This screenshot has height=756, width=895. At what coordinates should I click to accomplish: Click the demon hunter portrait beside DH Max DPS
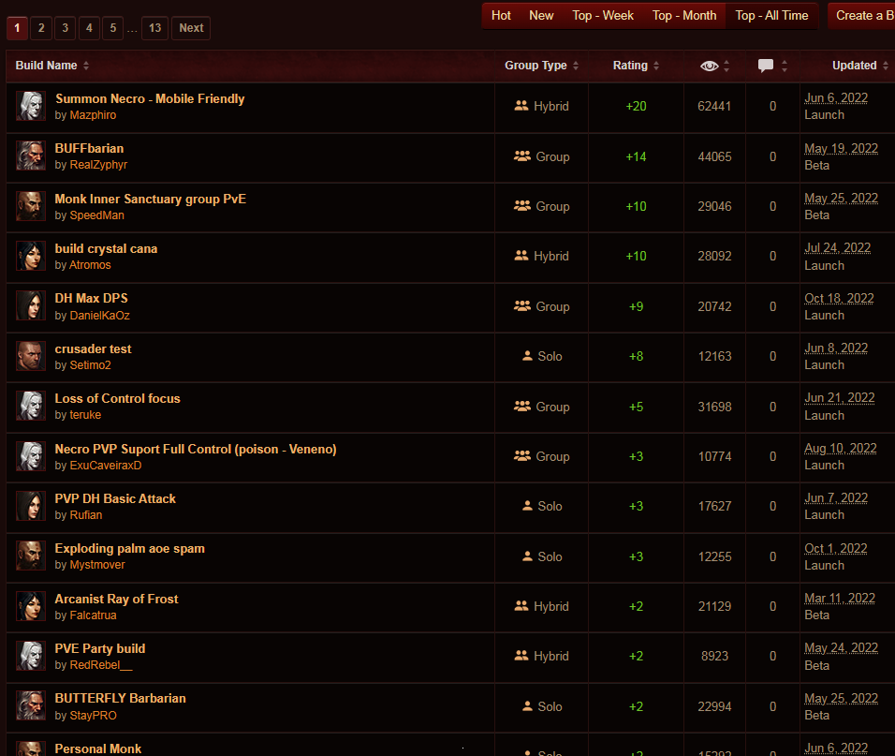[x=30, y=306]
